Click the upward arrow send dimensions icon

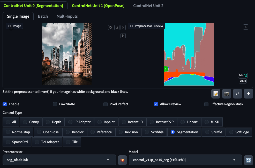click(248, 94)
